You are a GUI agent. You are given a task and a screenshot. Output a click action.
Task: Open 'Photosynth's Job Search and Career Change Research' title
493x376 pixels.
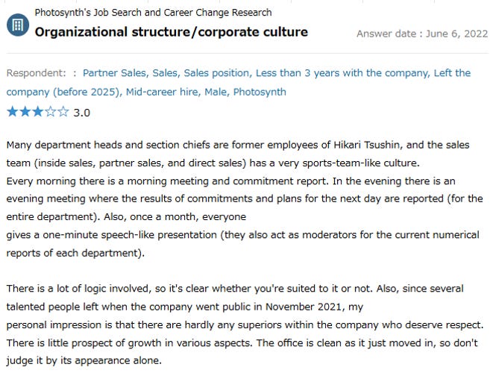coord(153,13)
